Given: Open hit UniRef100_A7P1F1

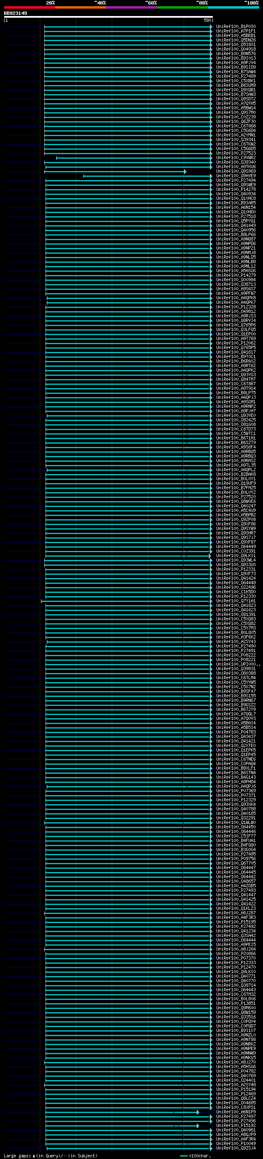Looking at the screenshot, I should (235, 31).
